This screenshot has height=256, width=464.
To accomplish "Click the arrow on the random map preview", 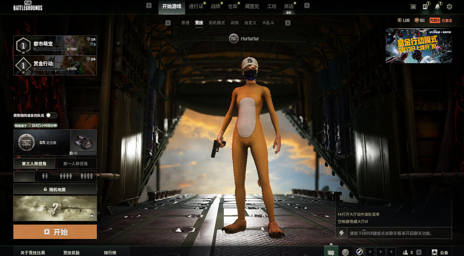I will (x=92, y=216).
